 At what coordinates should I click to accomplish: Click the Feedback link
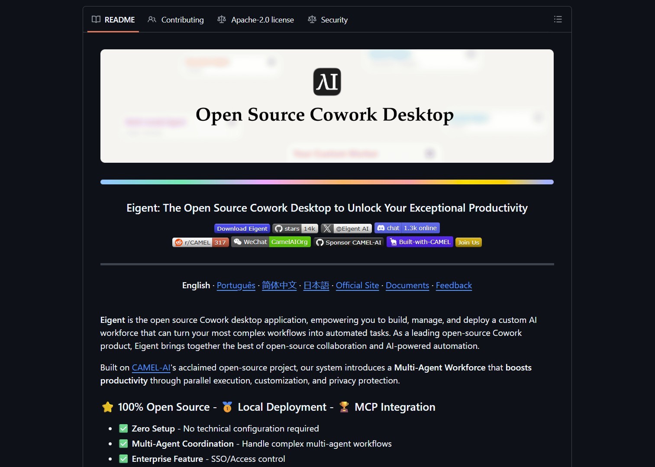pos(454,286)
